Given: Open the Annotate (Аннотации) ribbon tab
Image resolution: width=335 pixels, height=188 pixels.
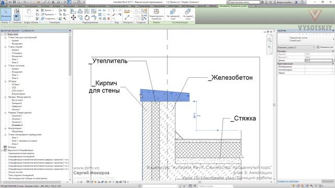Looking at the screenshot, I should pyautogui.click(x=69, y=6).
